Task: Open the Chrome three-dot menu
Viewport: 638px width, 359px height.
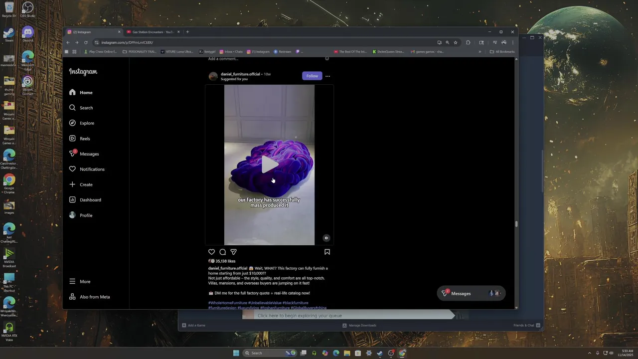Action: [x=512, y=42]
